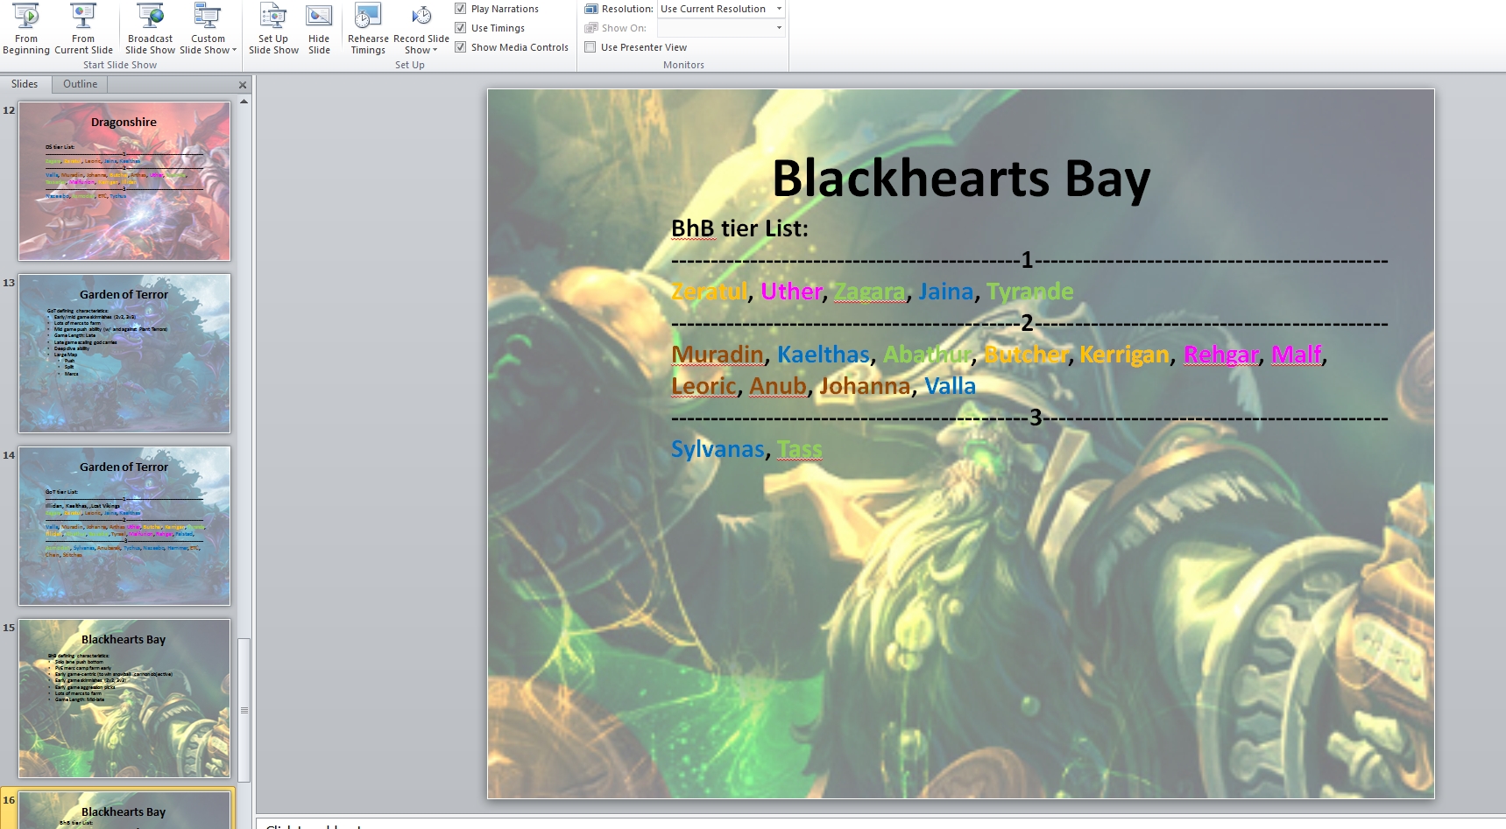The height and width of the screenshot is (829, 1506).
Task: Click the word 'Kerrigan' on the slide
Action: (1124, 355)
